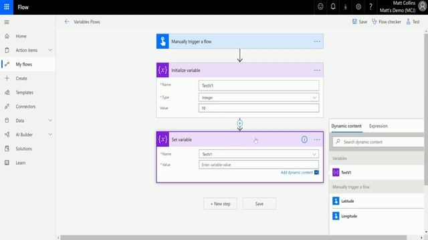
Task: Go to Home in sidebar
Action: click(21, 36)
